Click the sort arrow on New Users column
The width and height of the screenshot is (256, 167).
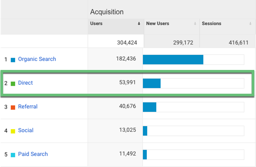point(195,24)
